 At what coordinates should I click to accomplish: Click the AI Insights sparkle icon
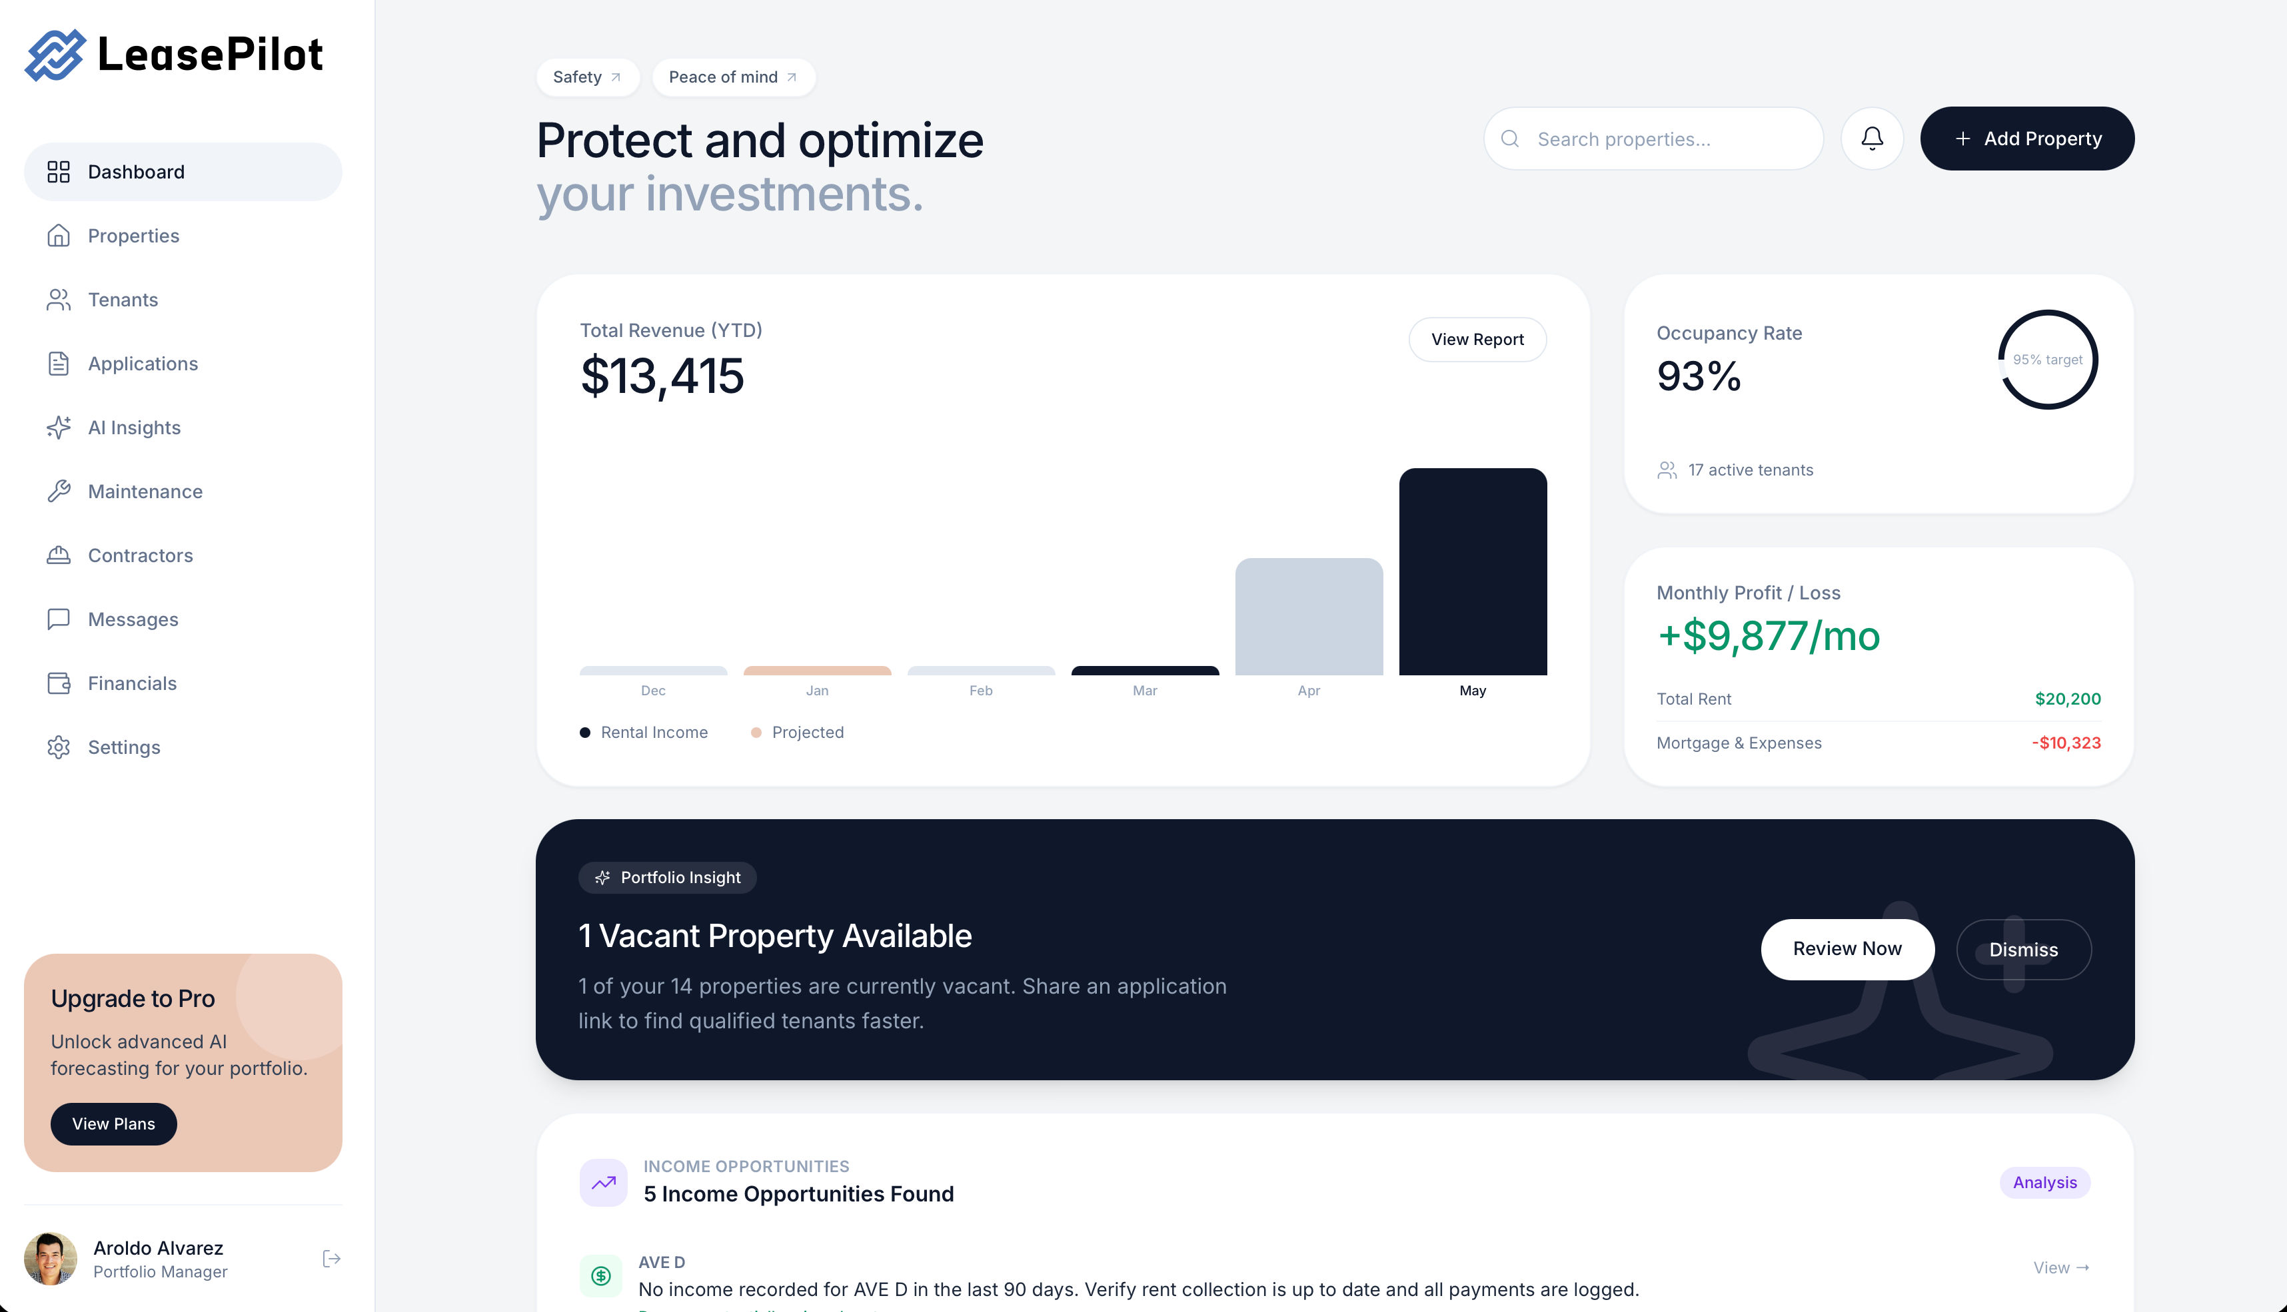pyautogui.click(x=59, y=428)
